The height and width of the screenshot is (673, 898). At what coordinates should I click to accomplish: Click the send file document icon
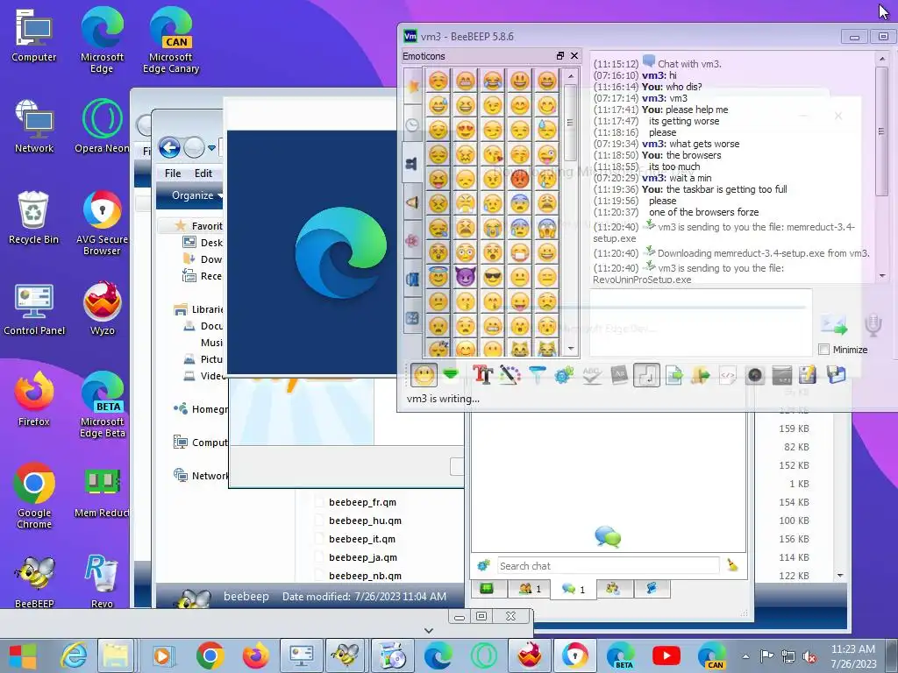coord(674,375)
